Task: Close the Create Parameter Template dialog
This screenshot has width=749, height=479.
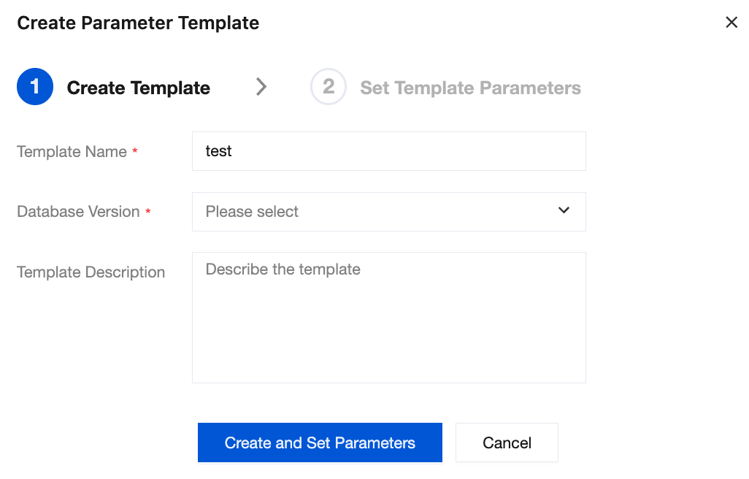Action: (731, 23)
